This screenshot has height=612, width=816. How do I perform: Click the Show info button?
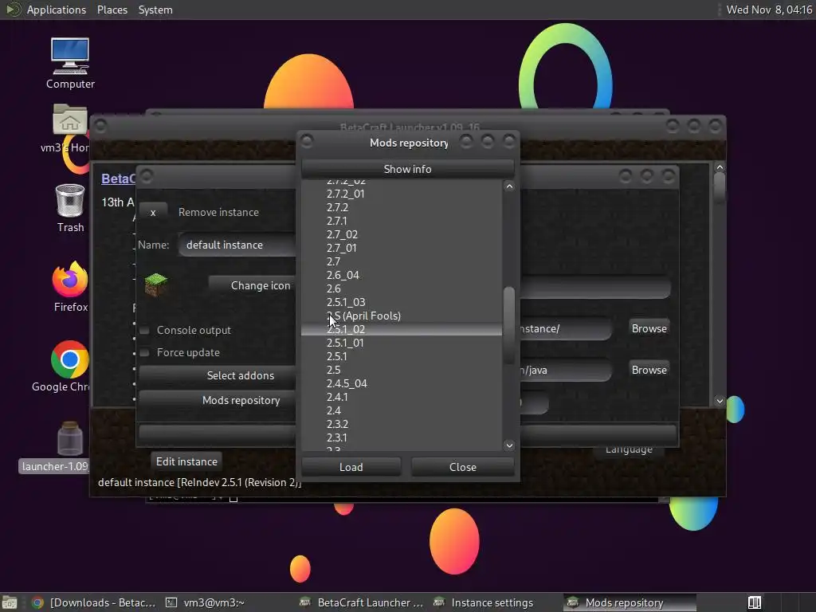(x=407, y=169)
